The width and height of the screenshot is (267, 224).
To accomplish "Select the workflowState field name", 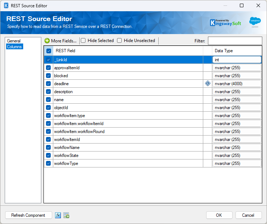I will pos(66,155).
